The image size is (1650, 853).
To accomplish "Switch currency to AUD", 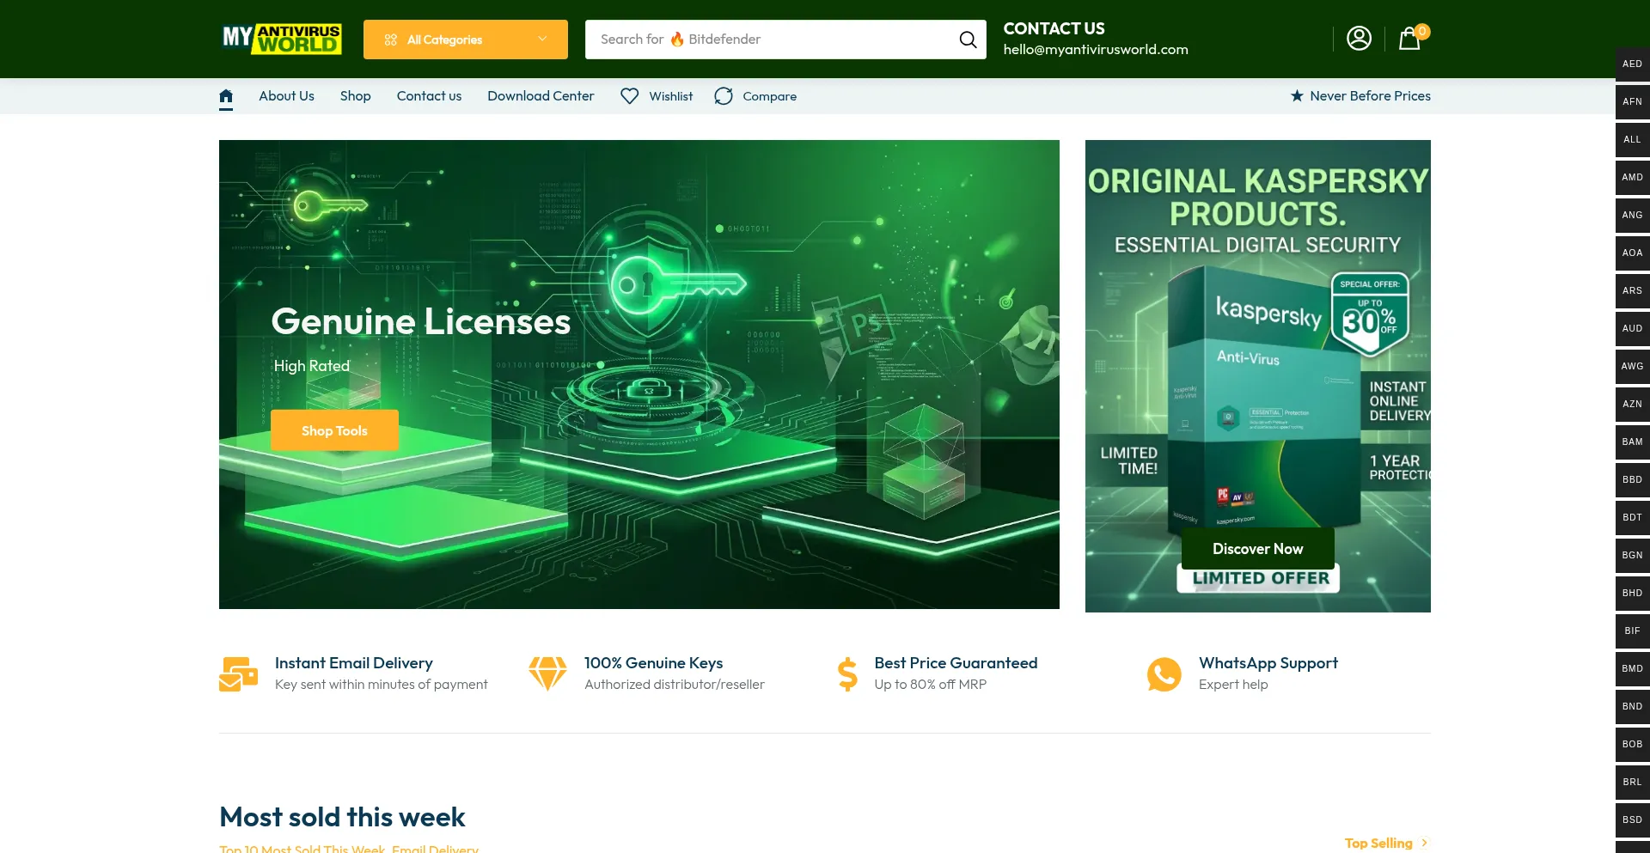I will (x=1632, y=328).
